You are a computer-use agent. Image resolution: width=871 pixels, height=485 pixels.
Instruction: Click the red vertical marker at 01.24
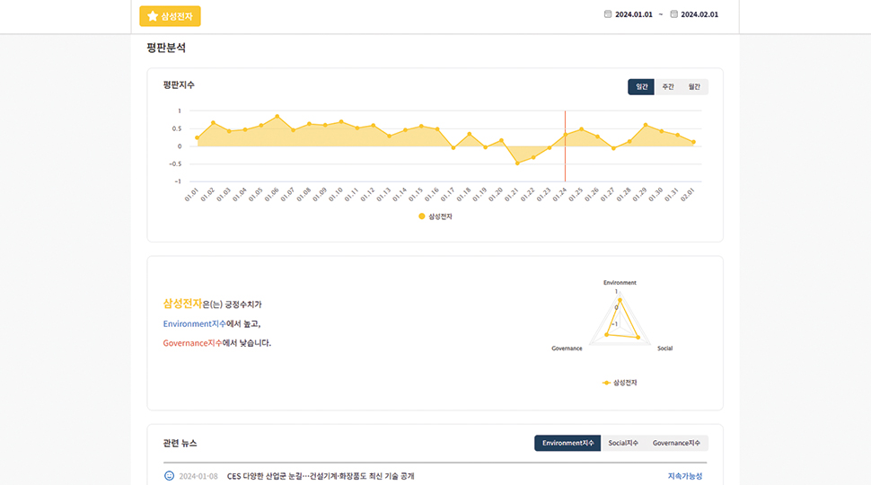coord(566,146)
